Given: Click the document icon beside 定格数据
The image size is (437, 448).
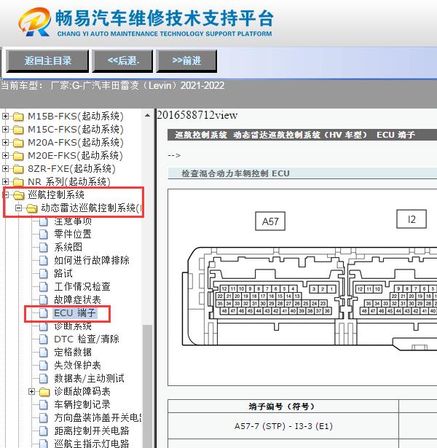Looking at the screenshot, I should pyautogui.click(x=44, y=353).
